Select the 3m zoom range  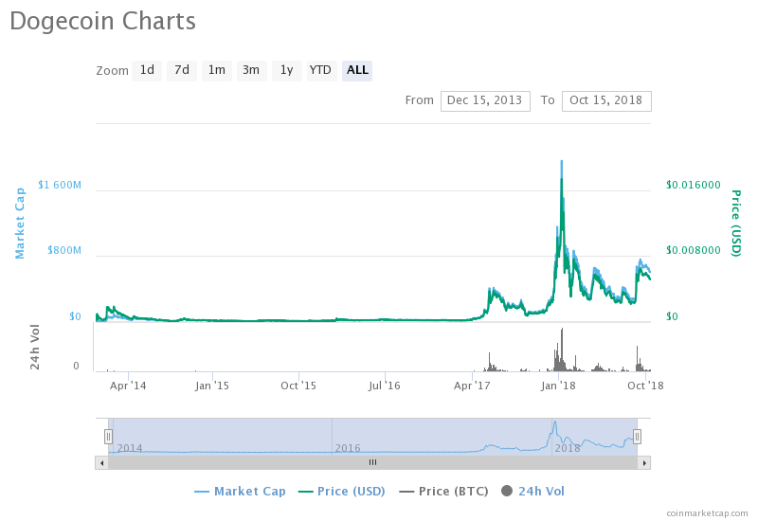[251, 70]
